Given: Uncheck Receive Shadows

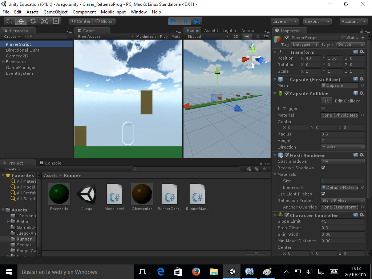Looking at the screenshot, I should 323,168.
